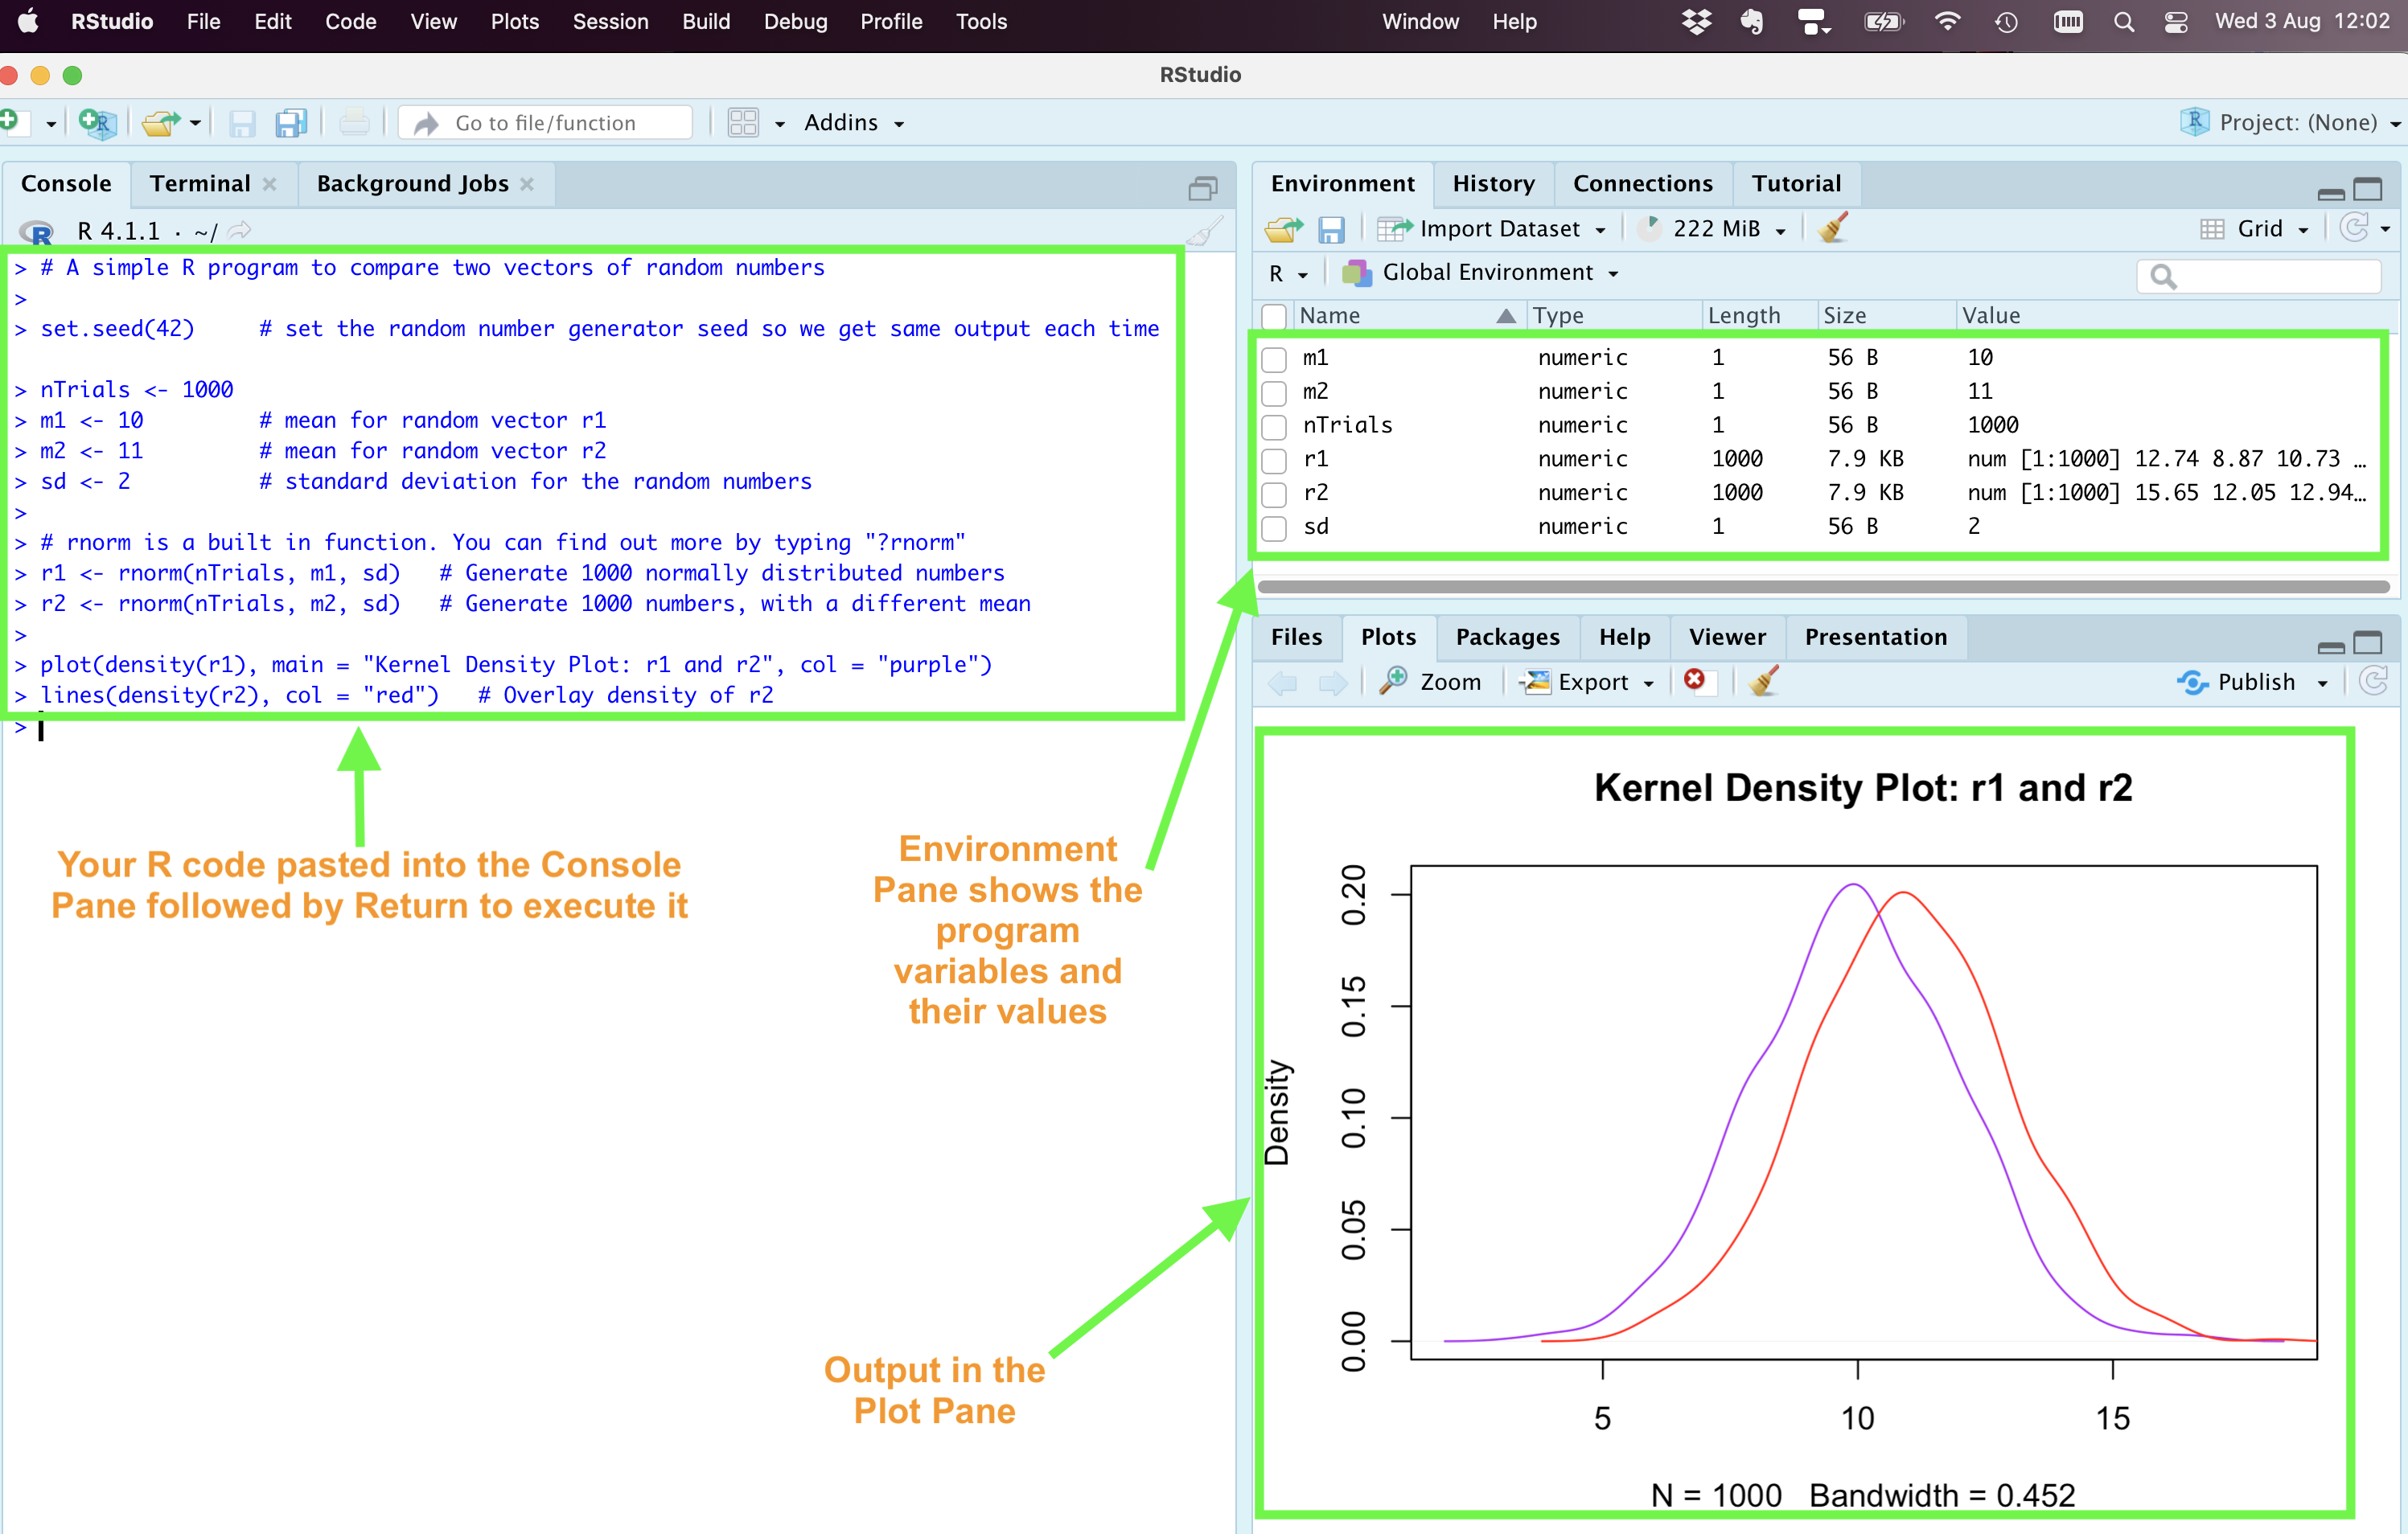Click the Go to file/function field
This screenshot has width=2408, height=1534.
[x=546, y=123]
